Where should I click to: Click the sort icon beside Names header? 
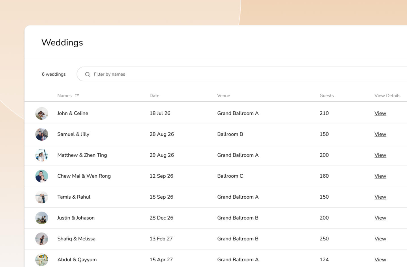[77, 95]
